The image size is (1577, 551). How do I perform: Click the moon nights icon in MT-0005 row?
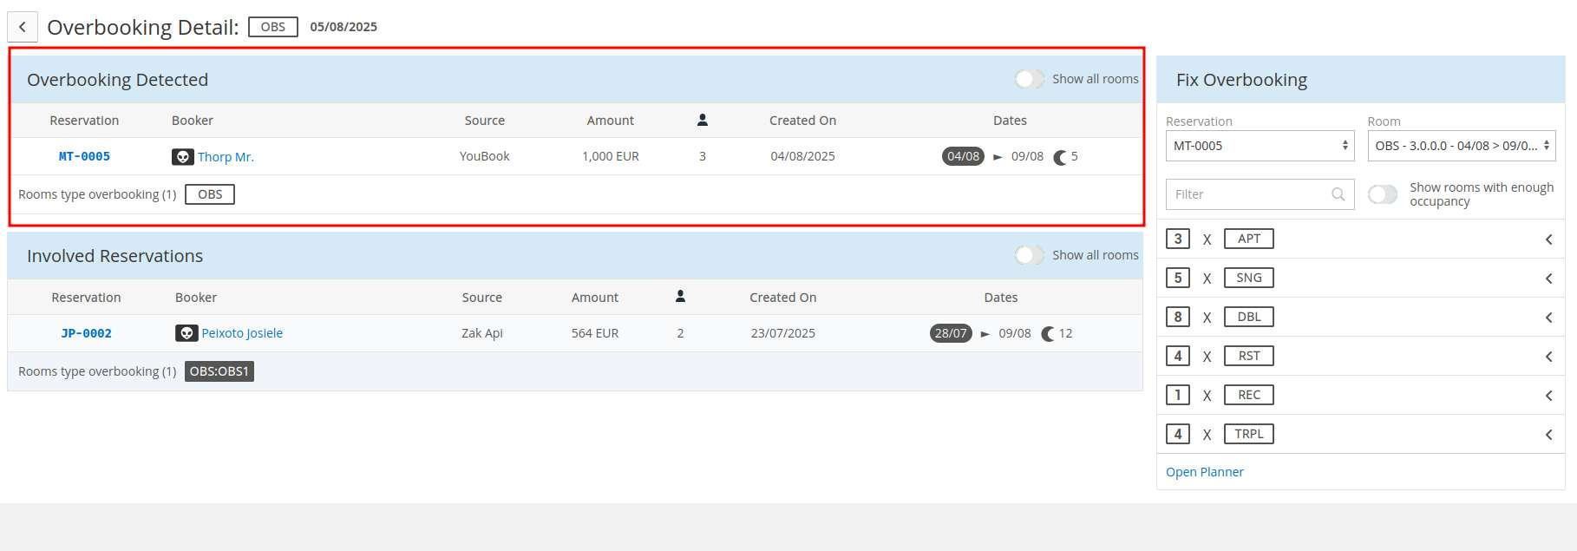(1060, 157)
